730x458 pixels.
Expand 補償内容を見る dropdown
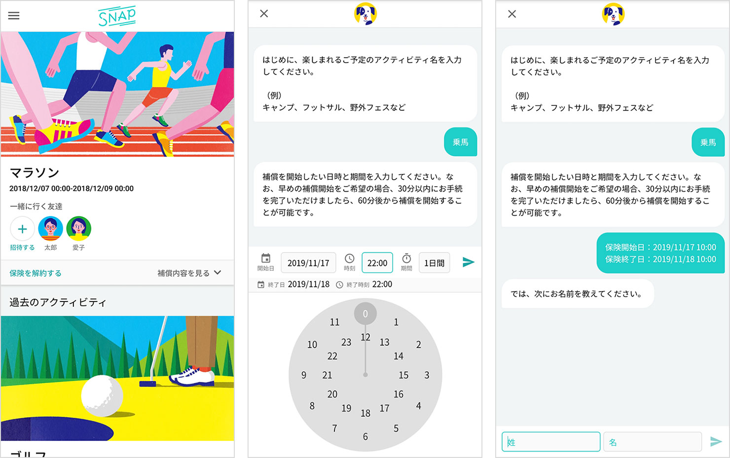(189, 273)
